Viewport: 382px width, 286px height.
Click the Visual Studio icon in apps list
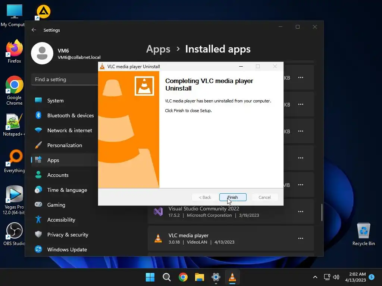click(x=158, y=212)
